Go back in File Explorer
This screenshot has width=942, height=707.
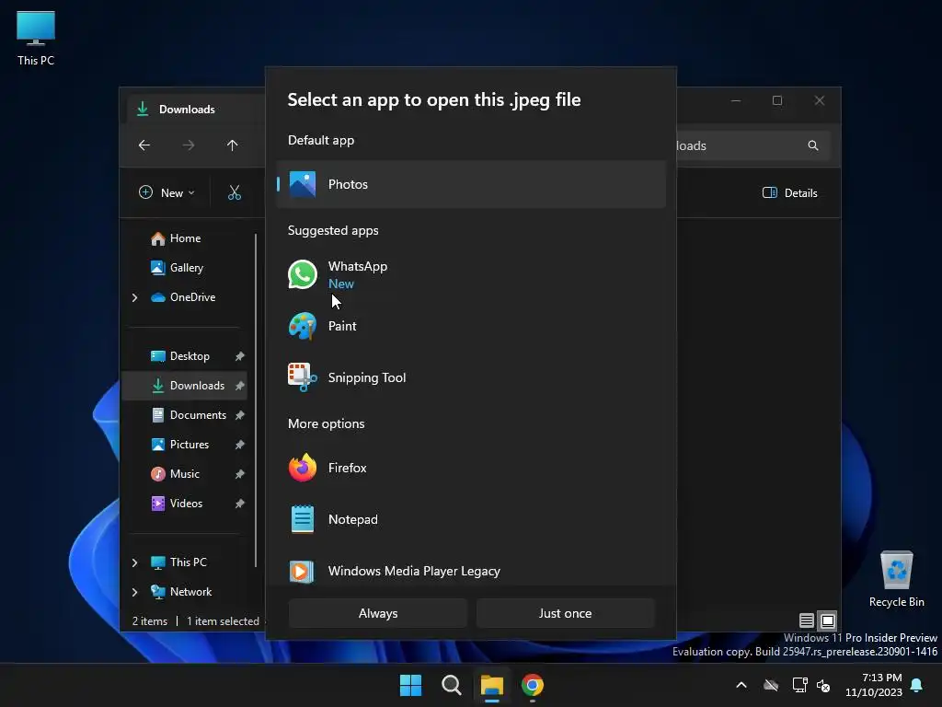(x=144, y=145)
